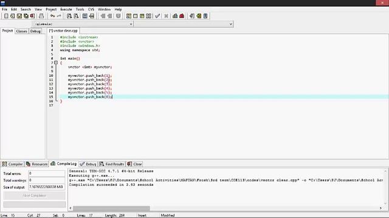The height and width of the screenshot is (218, 389).
Task: Click the blue bookmark icon at toolbar end
Action: click(205, 16)
